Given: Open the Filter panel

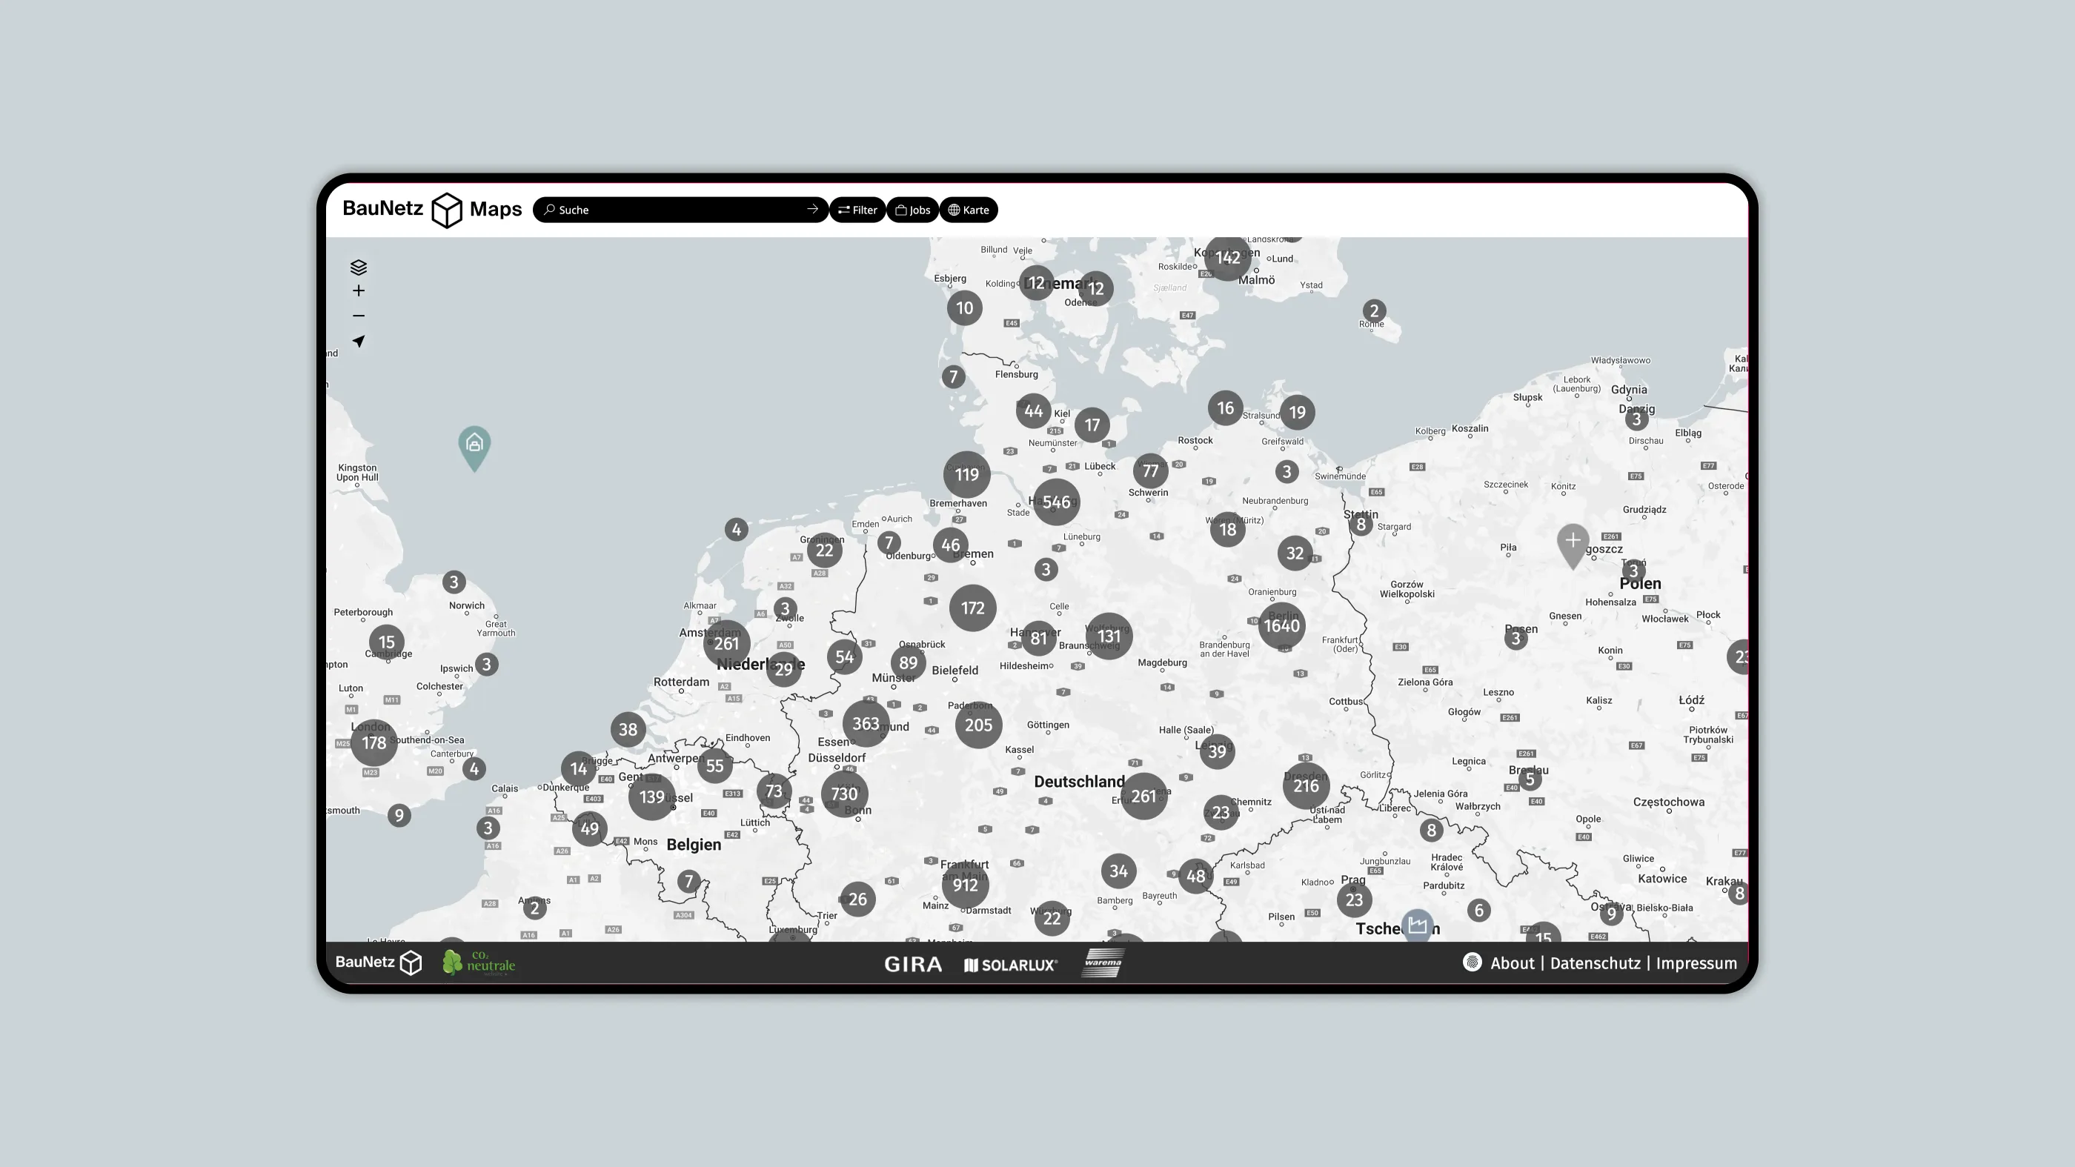Looking at the screenshot, I should pos(857,210).
